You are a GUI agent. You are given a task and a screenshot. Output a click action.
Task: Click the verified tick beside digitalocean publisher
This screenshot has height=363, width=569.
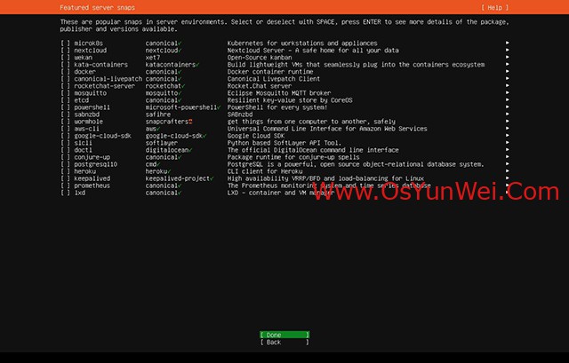pos(190,150)
